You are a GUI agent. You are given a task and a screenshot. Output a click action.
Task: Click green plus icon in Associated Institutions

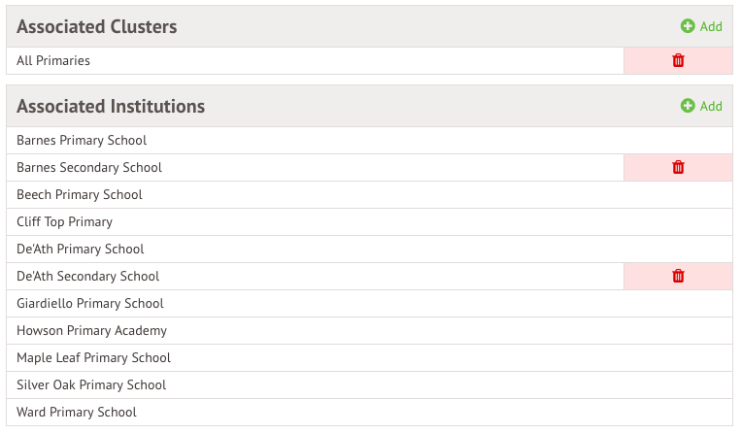pos(688,106)
